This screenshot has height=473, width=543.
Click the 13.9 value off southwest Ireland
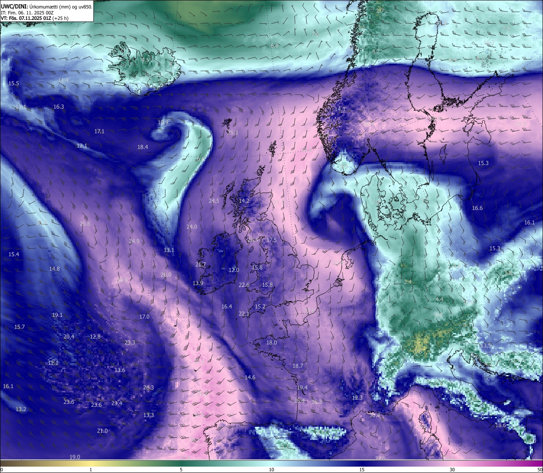click(x=198, y=283)
